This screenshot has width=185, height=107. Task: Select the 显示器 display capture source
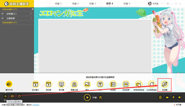point(61,84)
